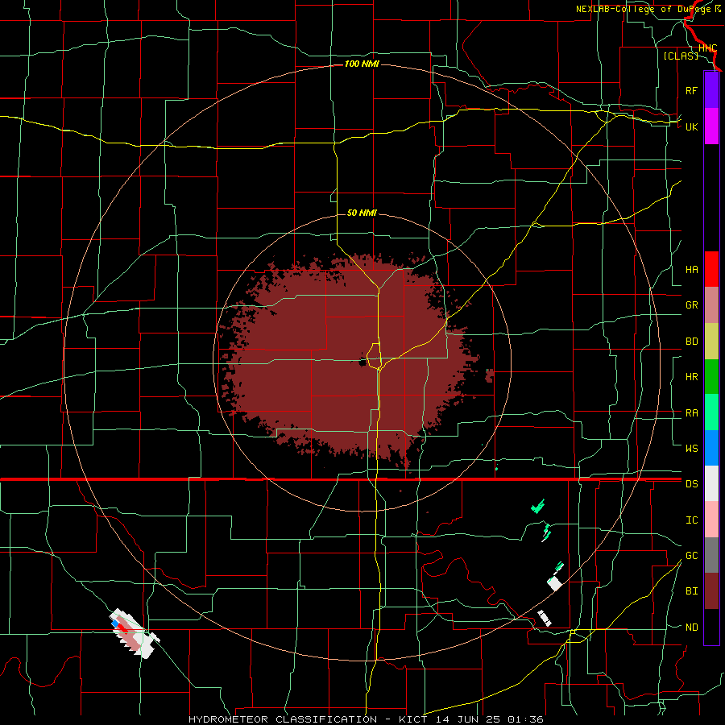This screenshot has height=725, width=725.
Task: Click the HR dark green legend swatch
Action: click(x=711, y=376)
